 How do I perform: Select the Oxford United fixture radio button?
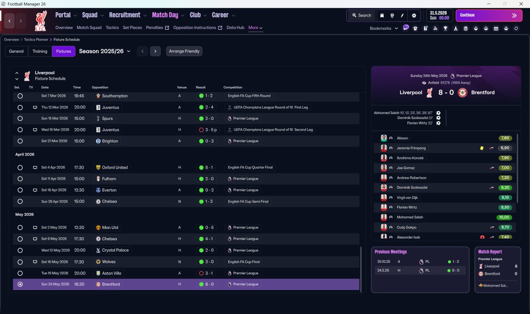coord(20,168)
